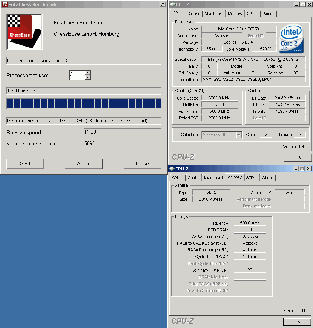Close the lower CPU-Z Memory window
This screenshot has height=328, width=313.
pos(309,169)
